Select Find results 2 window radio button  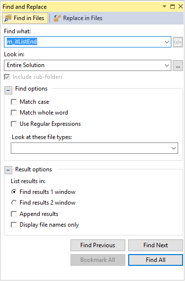(14, 203)
